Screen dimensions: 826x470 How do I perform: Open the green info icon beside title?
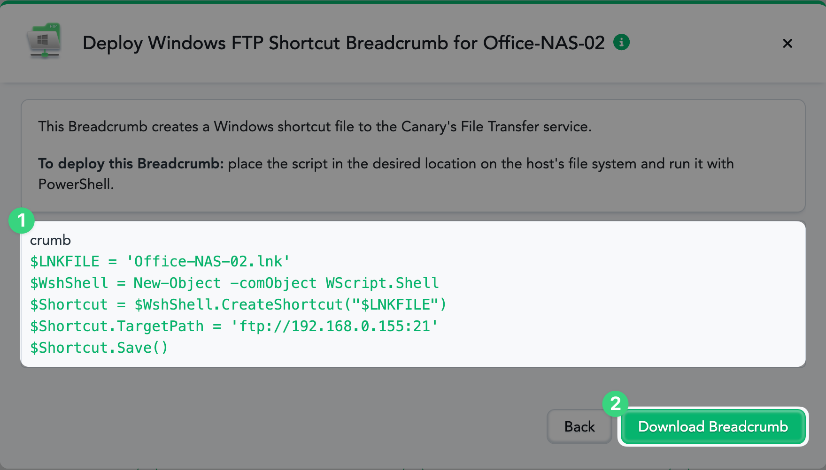pos(621,42)
